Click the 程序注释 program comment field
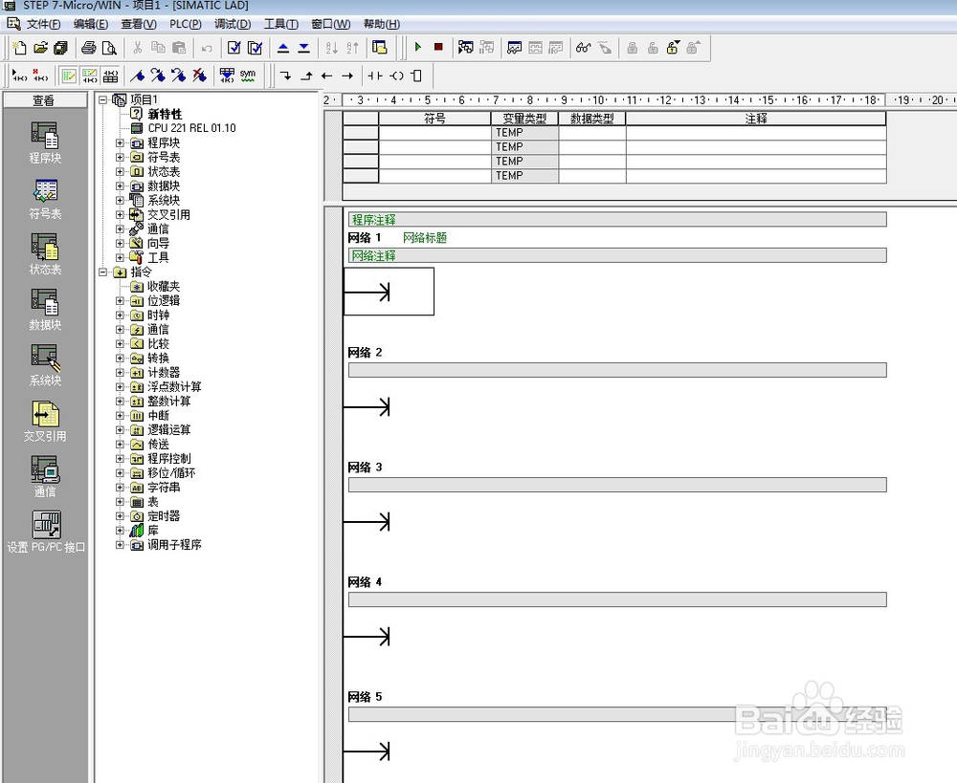 tap(617, 220)
